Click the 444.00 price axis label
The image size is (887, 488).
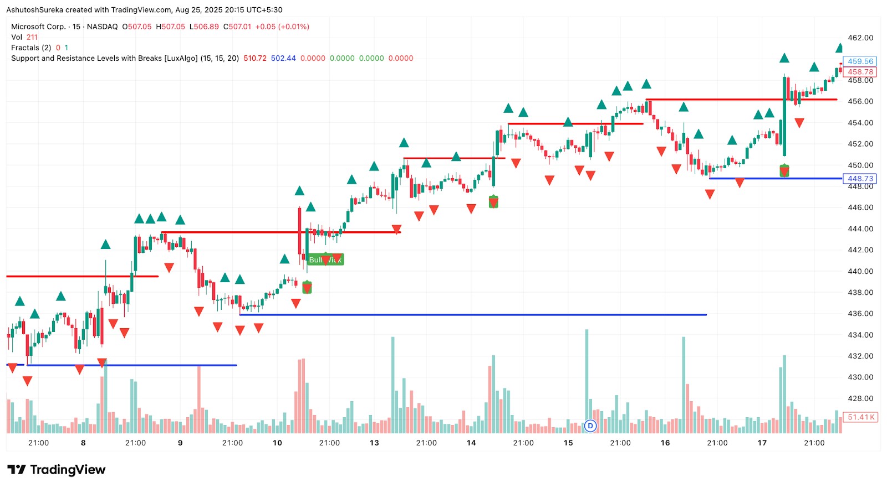coord(860,229)
